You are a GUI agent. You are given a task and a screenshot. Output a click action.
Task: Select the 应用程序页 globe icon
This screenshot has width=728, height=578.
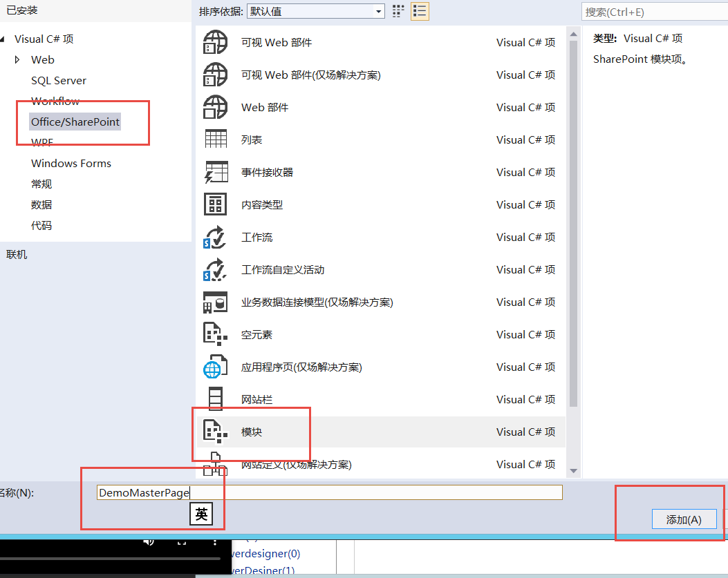point(216,367)
